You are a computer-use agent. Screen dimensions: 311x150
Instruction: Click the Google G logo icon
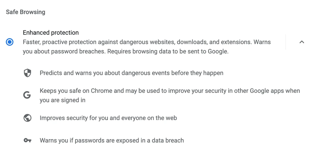pos(27,95)
